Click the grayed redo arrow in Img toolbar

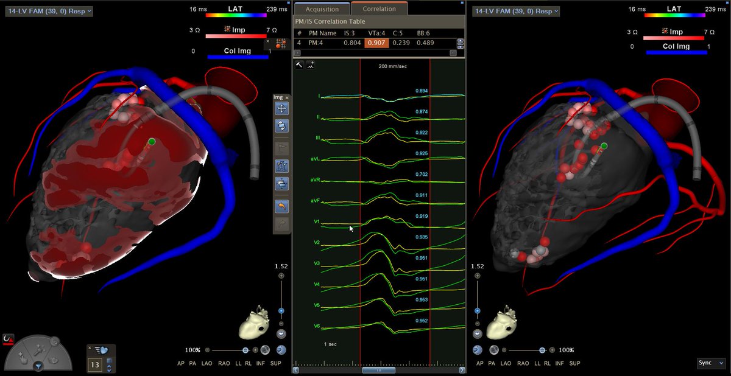(x=282, y=225)
